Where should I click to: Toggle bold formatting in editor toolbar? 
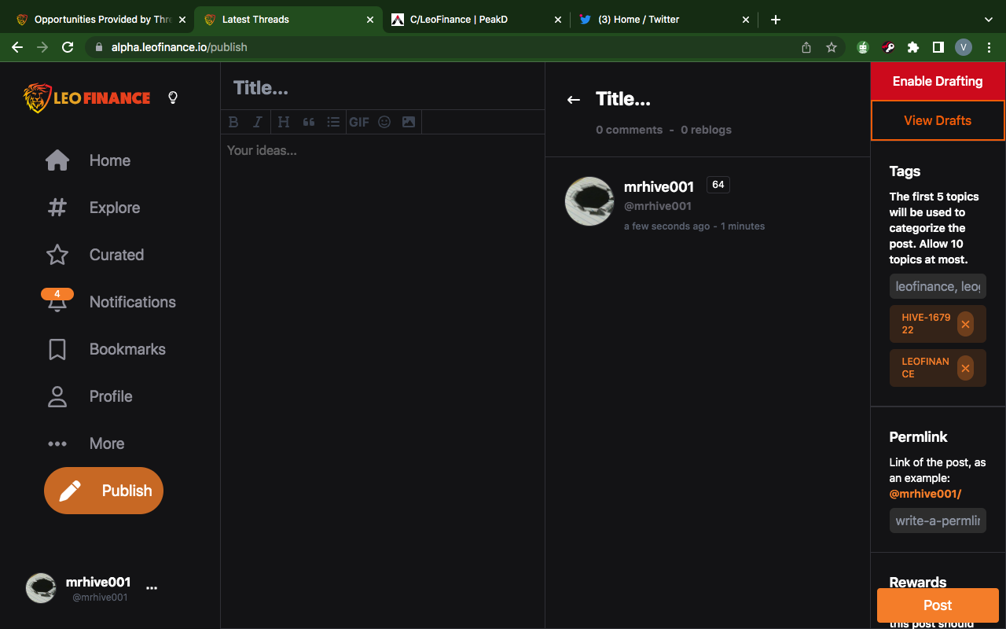tap(233, 122)
